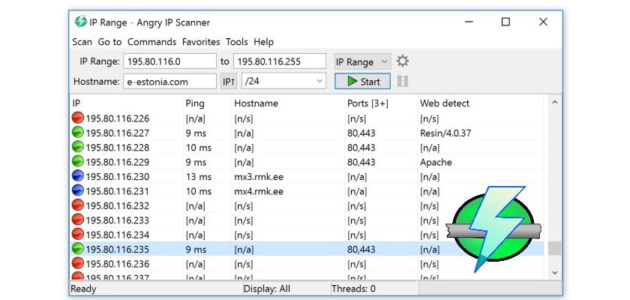
Task: Start the scan with the Start button
Action: coord(362,81)
